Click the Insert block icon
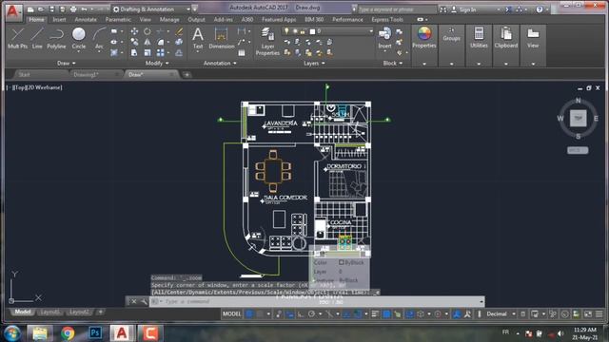This screenshot has height=342, width=609. (x=384, y=38)
